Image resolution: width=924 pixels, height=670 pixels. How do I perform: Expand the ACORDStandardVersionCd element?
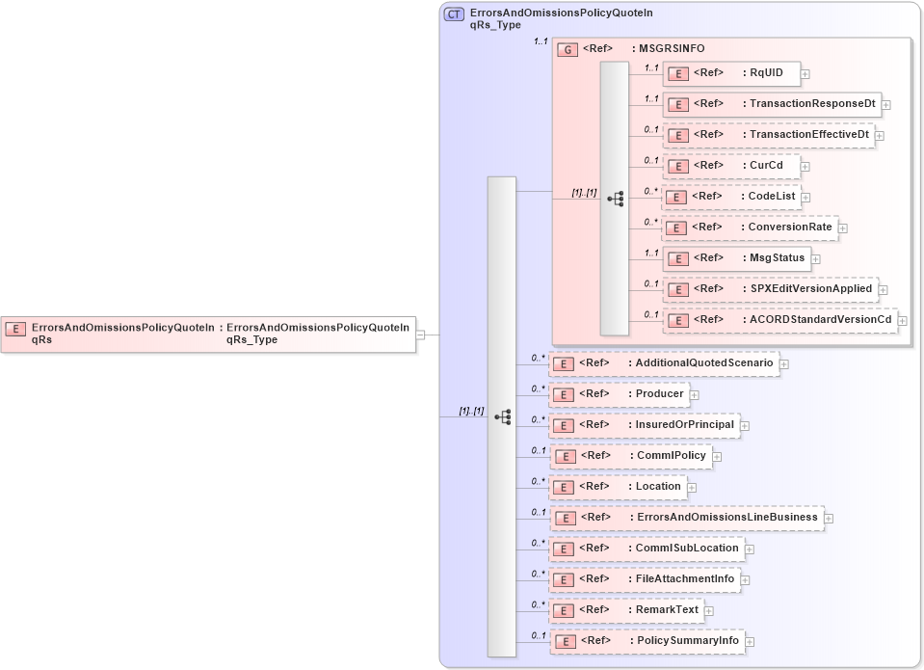pos(900,319)
